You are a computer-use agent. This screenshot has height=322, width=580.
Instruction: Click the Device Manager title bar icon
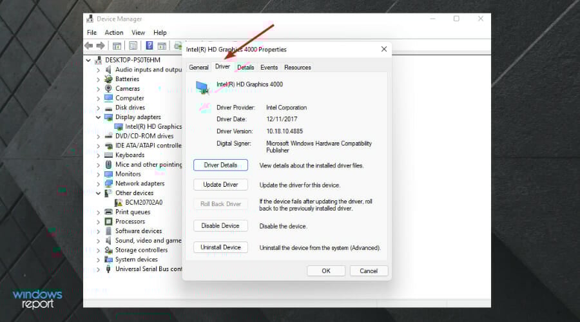(x=90, y=19)
